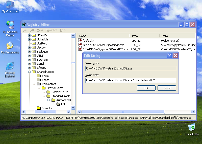The height and width of the screenshot is (144, 202).
Task: Click the Sfloppy folder icon
Action: click(34, 68)
